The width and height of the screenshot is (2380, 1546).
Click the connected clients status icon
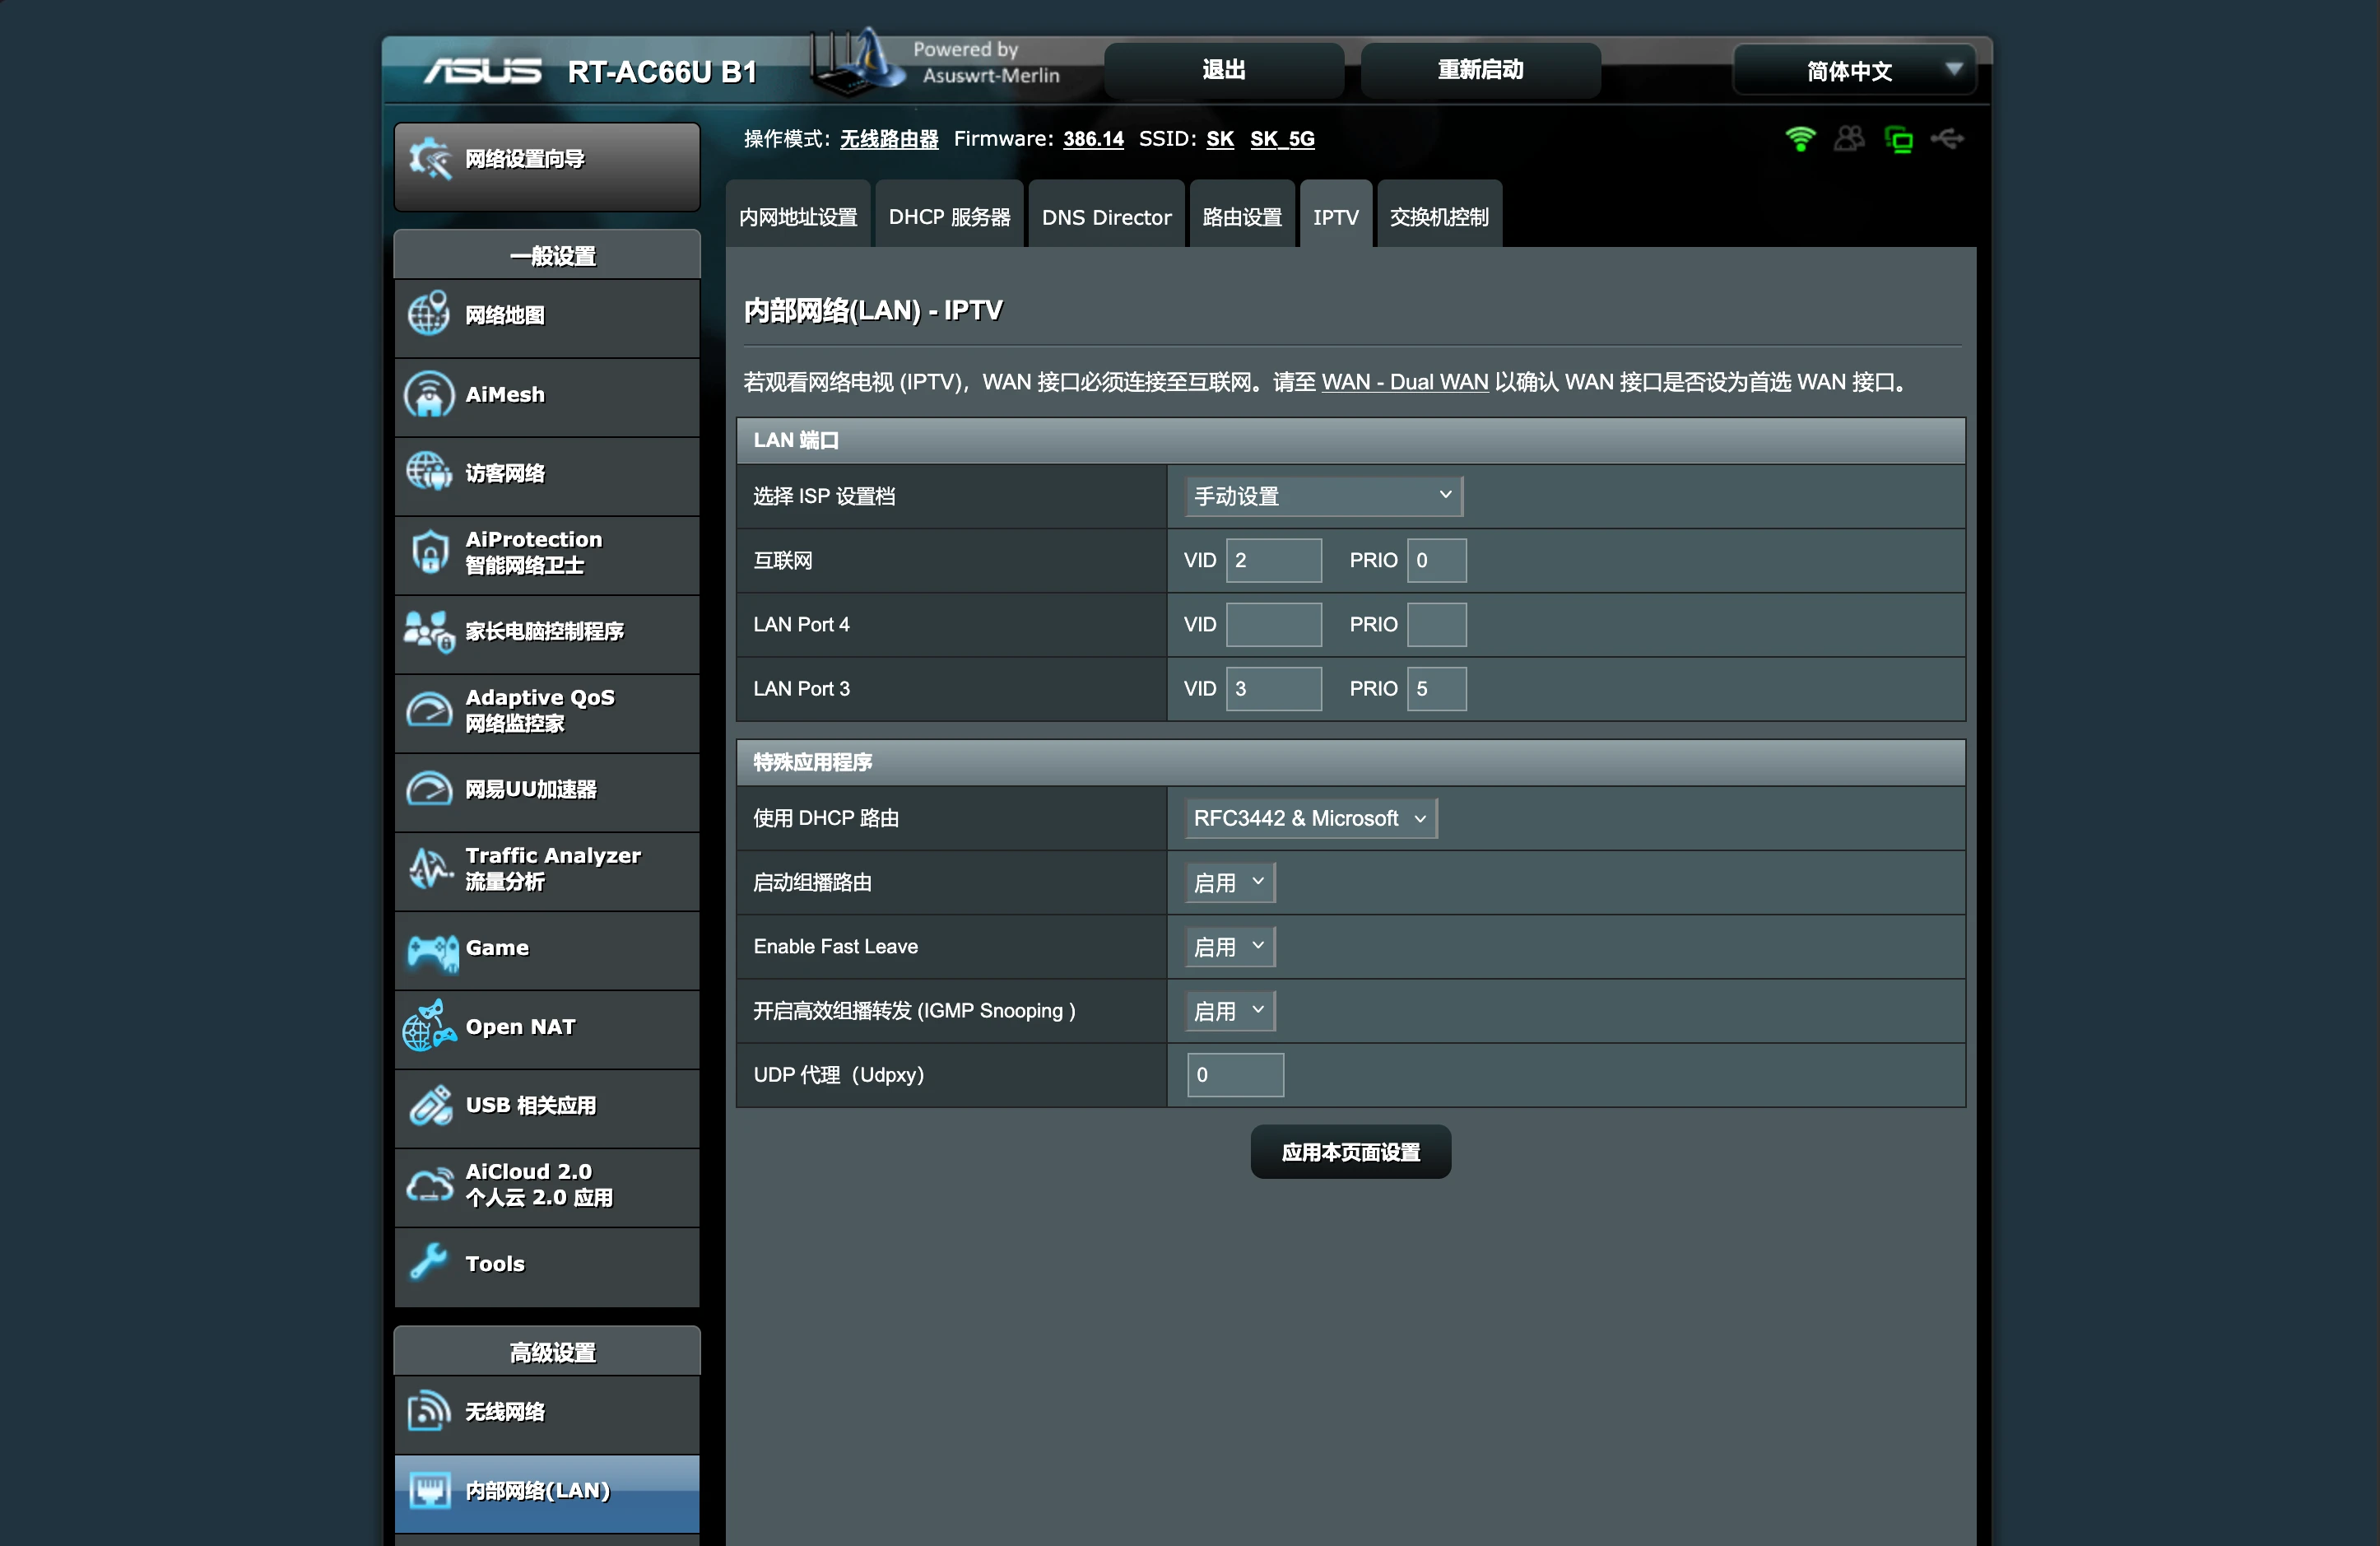pos(1849,139)
